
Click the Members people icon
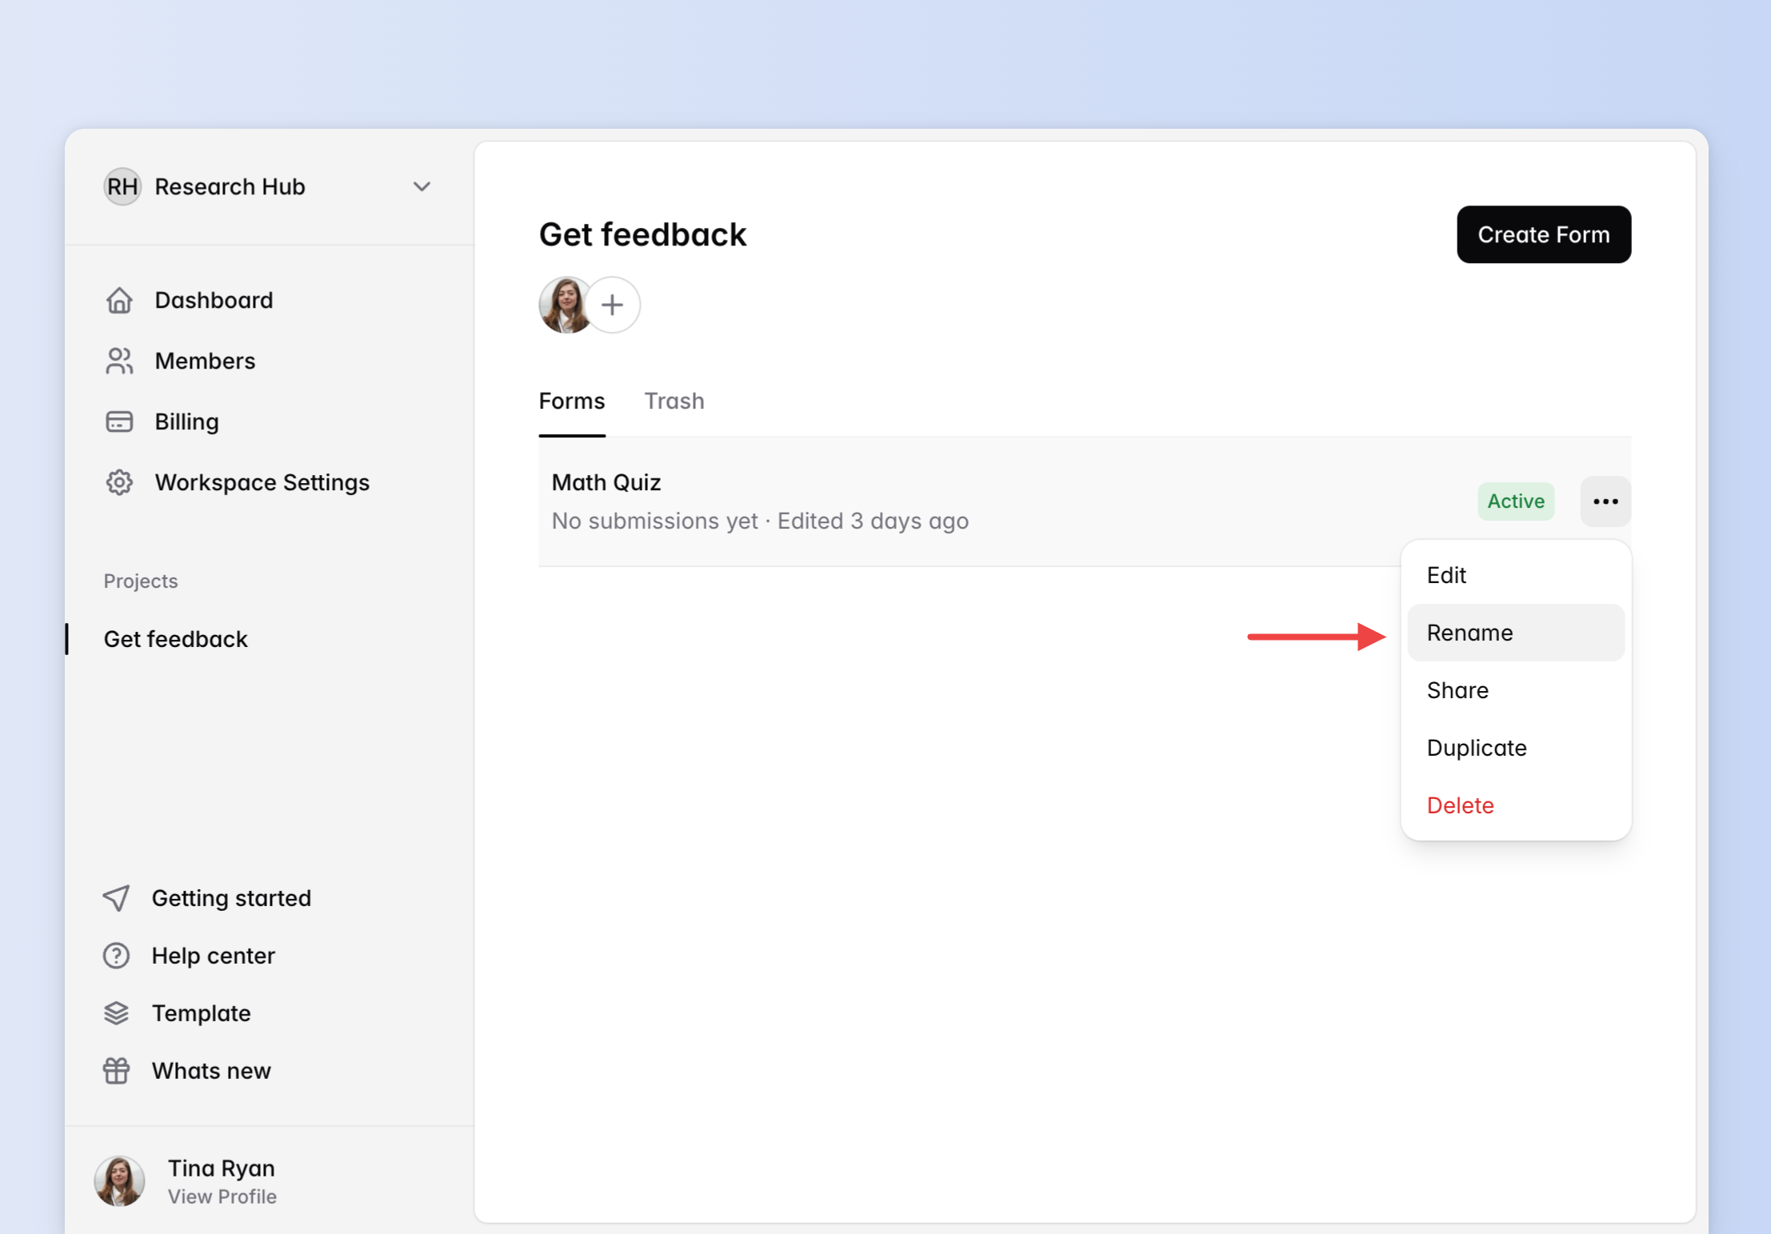pos(119,361)
